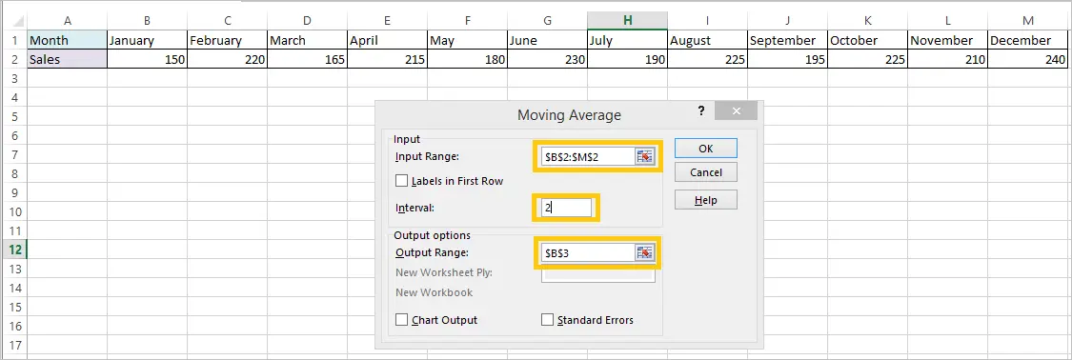Click the cell with value 180
The width and height of the screenshot is (1072, 360).
pos(467,59)
